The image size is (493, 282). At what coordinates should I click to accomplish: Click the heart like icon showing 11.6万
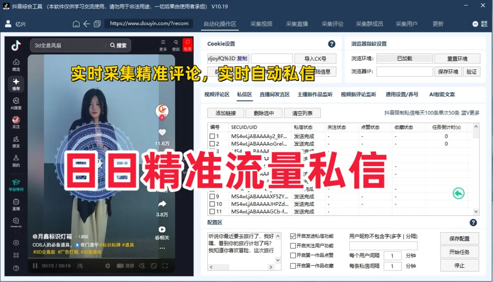pos(162,132)
